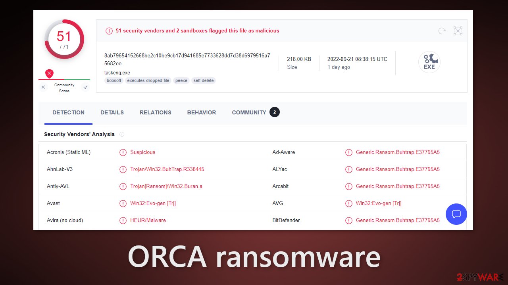Click the info icon beside Security Vendors' Analysis
This screenshot has height=285, width=508.
[122, 134]
